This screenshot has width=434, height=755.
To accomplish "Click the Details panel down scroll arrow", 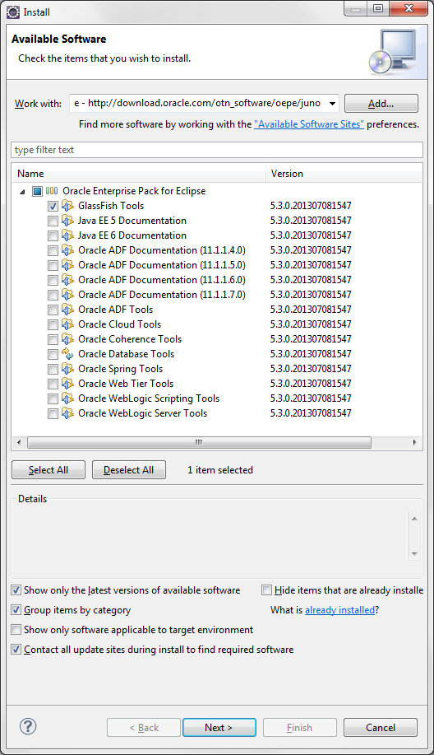I will [x=414, y=554].
